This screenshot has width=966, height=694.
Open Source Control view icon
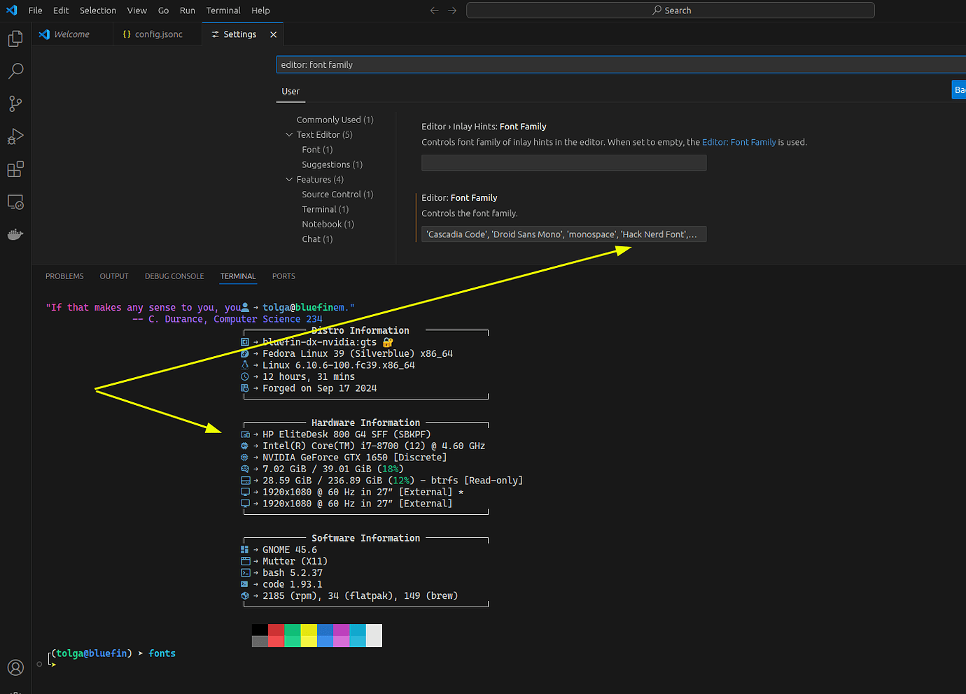pos(15,104)
